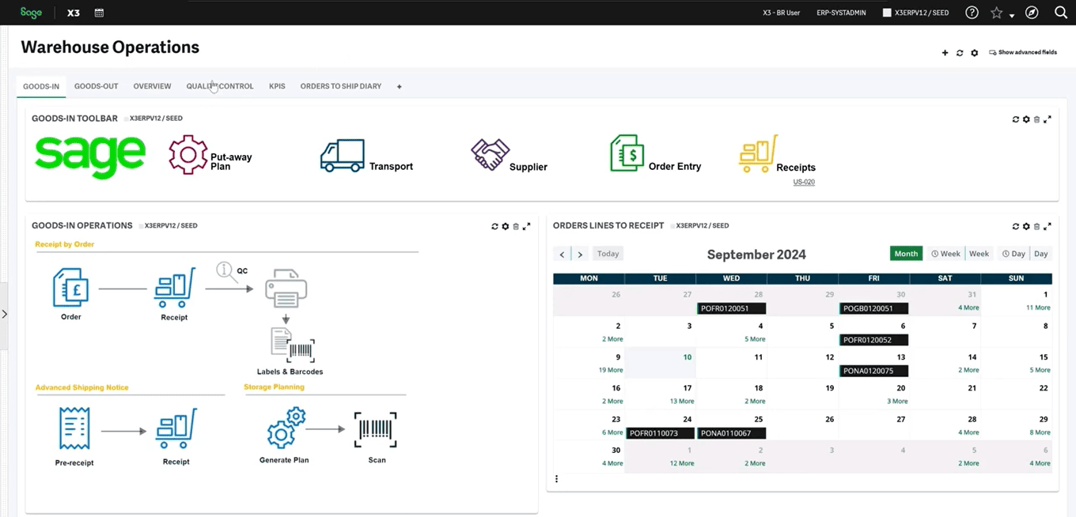The width and height of the screenshot is (1076, 517).
Task: Open the QUALITY CONTROL tab
Action: tap(220, 86)
